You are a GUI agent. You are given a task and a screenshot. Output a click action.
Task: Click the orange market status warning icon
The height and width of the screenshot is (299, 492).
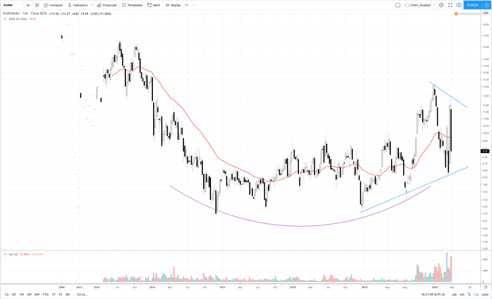455,13
